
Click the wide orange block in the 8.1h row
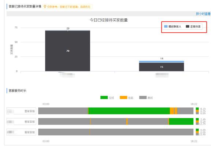click(x=172, y=111)
